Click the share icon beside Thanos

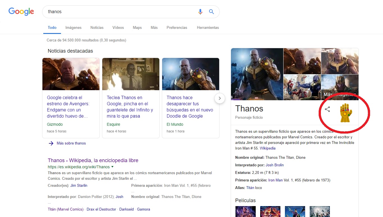tap(327, 109)
